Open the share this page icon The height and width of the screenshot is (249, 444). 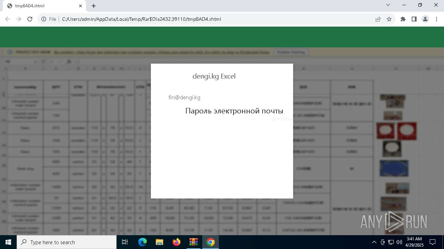click(x=378, y=19)
